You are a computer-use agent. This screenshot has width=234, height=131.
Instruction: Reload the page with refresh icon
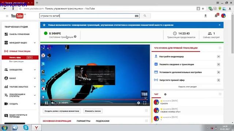20,9
